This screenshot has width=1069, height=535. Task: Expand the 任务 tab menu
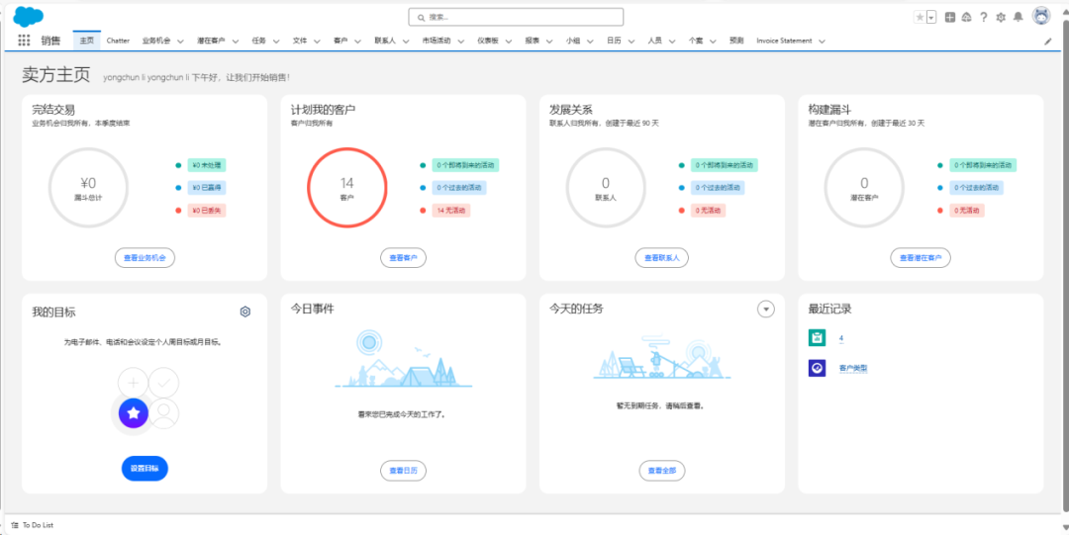tap(276, 41)
